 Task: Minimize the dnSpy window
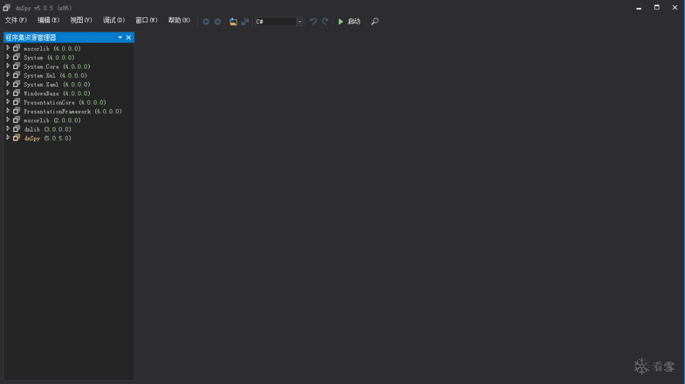(638, 7)
